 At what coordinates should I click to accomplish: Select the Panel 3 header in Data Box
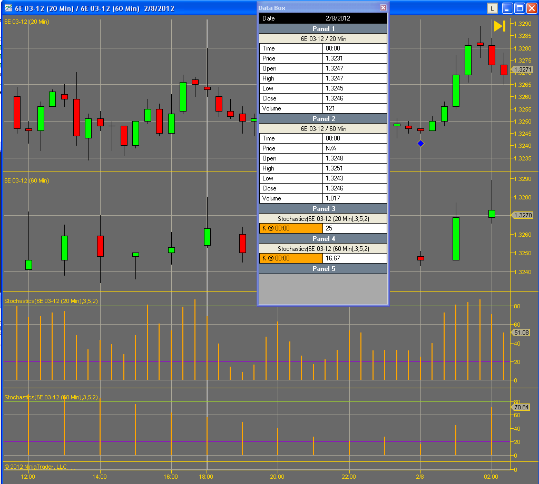(x=323, y=209)
